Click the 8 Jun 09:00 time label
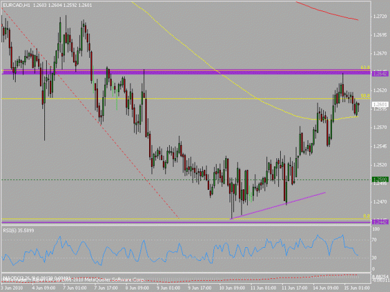 tap(137, 288)
